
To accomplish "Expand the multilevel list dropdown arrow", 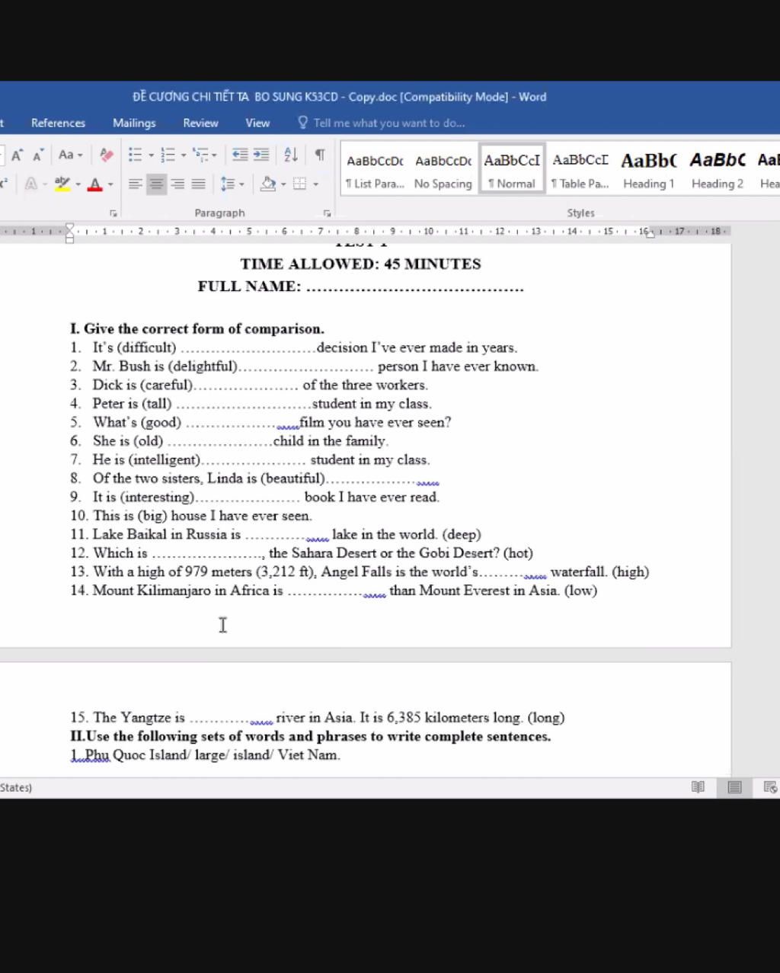I will 214,155.
